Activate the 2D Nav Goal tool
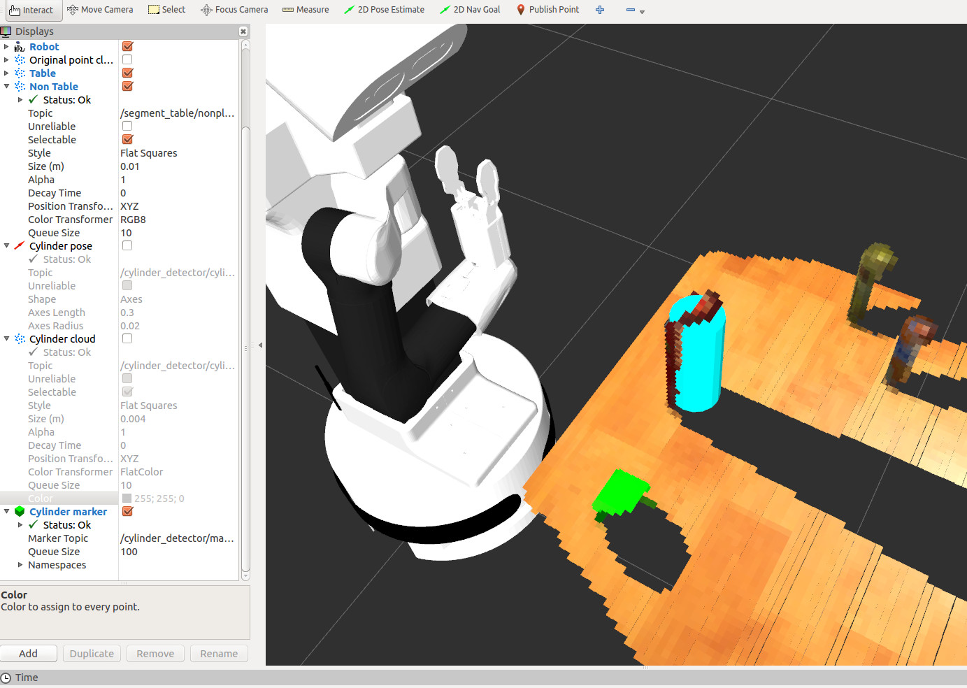 (470, 10)
